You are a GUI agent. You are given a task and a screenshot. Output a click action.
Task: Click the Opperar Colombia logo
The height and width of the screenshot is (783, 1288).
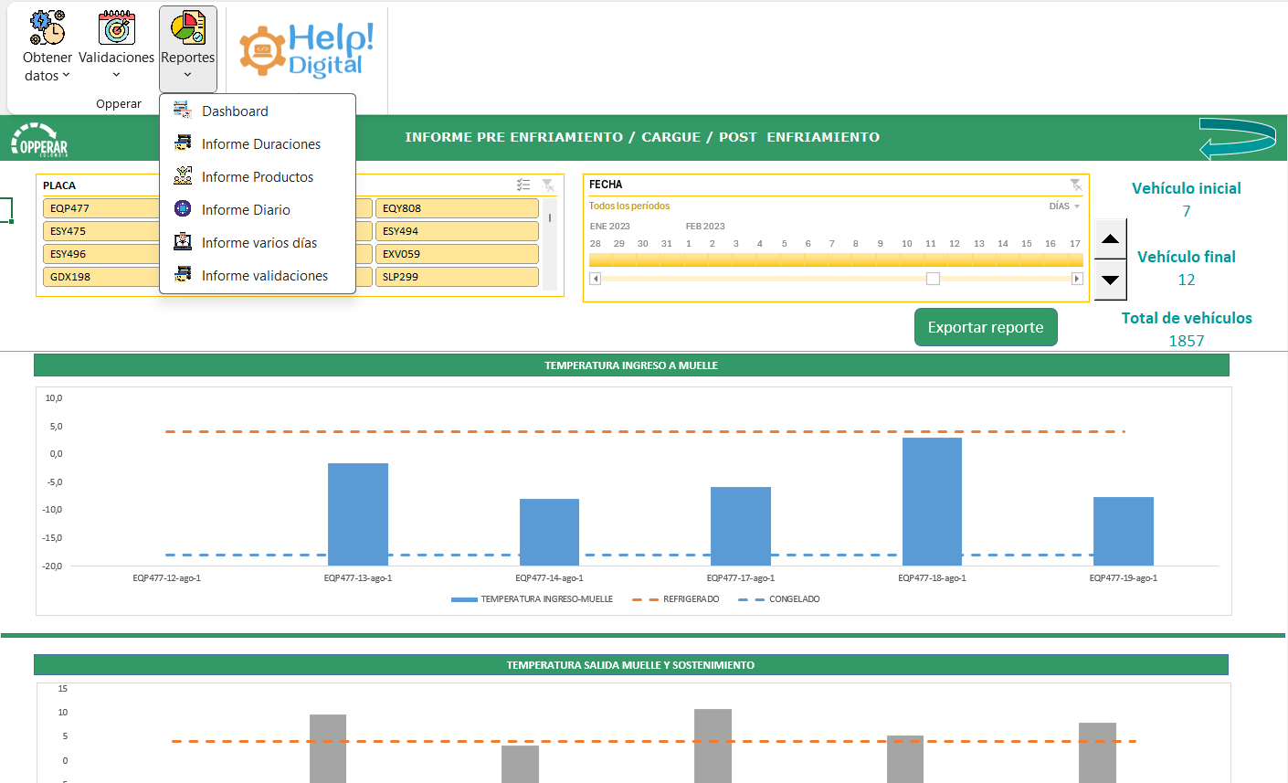[x=39, y=139]
